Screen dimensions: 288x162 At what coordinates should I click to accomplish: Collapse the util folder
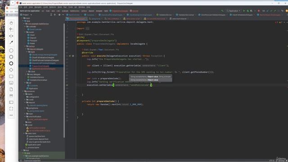point(25,83)
